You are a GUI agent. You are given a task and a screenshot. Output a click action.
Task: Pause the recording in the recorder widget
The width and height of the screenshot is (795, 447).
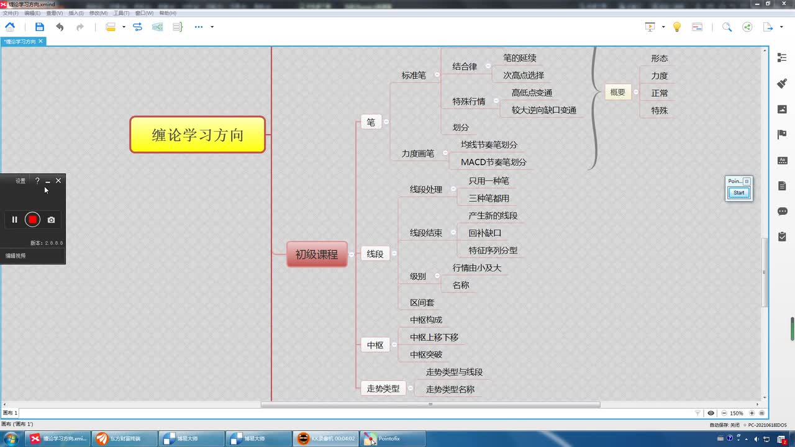(15, 219)
